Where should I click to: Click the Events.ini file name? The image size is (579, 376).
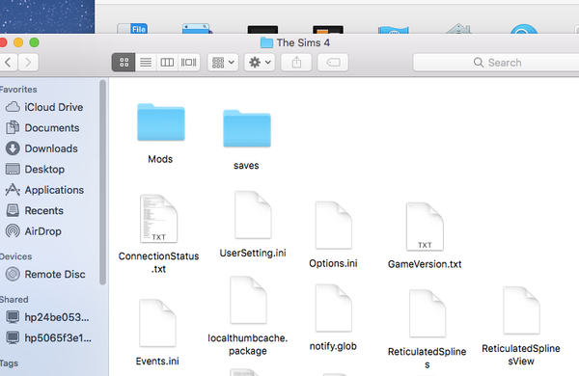click(x=157, y=361)
